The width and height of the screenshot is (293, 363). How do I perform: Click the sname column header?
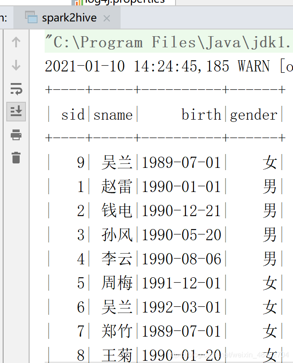click(x=113, y=115)
